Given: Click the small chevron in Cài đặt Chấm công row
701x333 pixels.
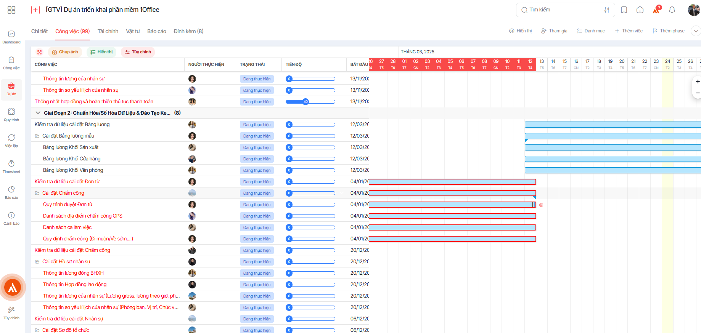Looking at the screenshot, I should pyautogui.click(x=342, y=193).
